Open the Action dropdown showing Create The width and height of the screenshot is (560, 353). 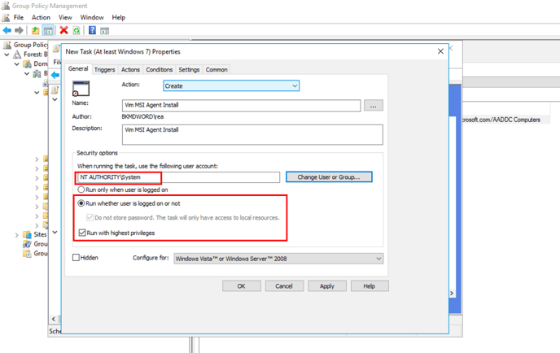pos(231,85)
